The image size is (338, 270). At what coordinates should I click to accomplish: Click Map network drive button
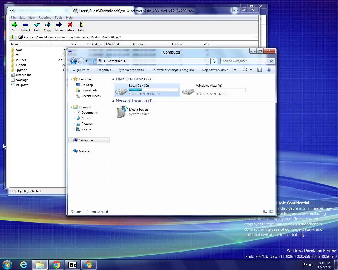tap(215, 70)
